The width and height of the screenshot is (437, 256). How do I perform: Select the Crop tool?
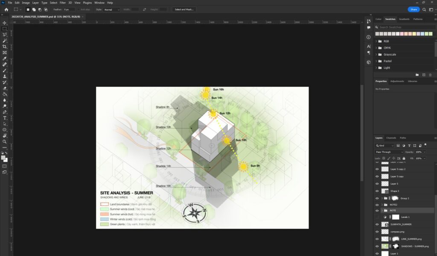[x=5, y=46]
